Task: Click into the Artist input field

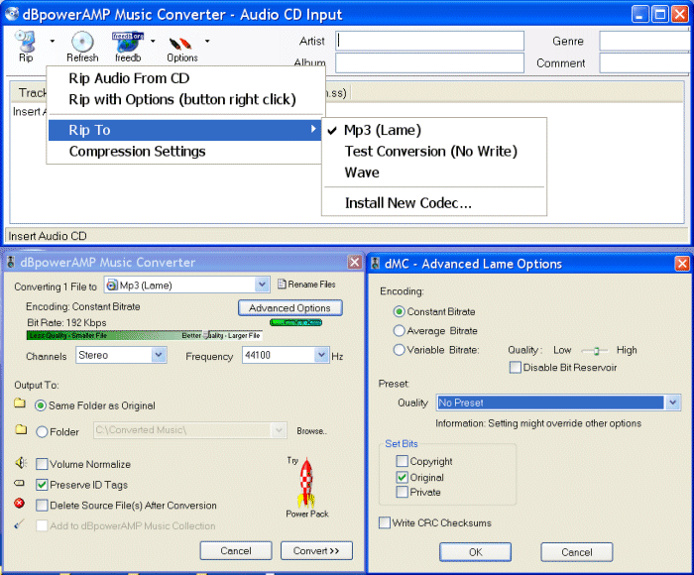Action: pos(429,41)
